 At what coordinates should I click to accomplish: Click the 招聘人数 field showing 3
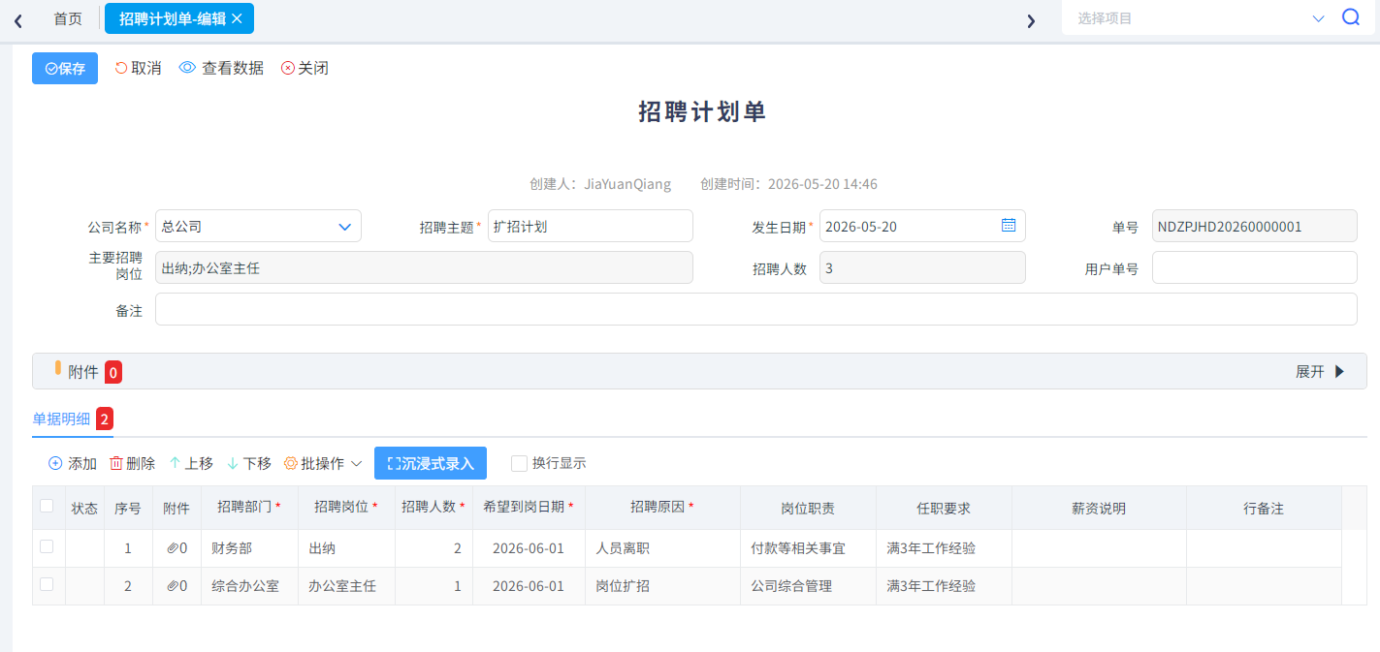(922, 267)
